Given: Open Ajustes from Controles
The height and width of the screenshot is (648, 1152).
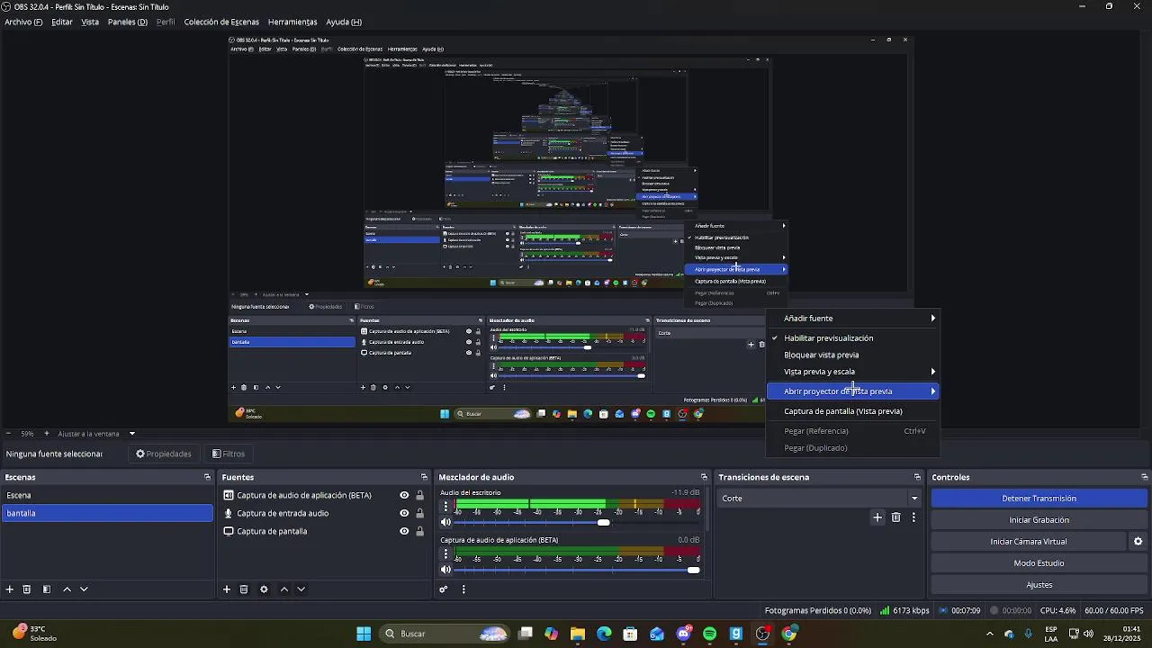Looking at the screenshot, I should 1039,585.
